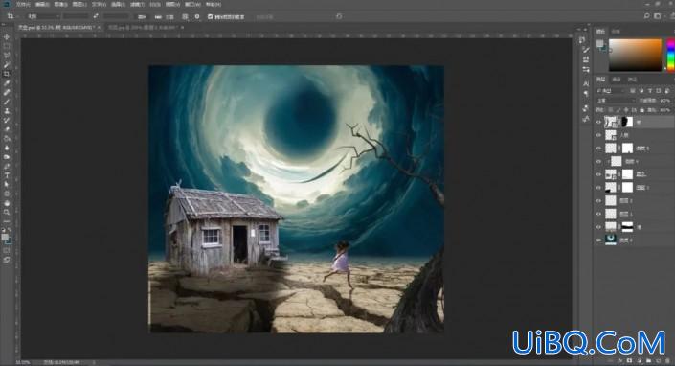675x366 pixels.
Task: Open the 图像 (Image) menu
Action: point(60,4)
